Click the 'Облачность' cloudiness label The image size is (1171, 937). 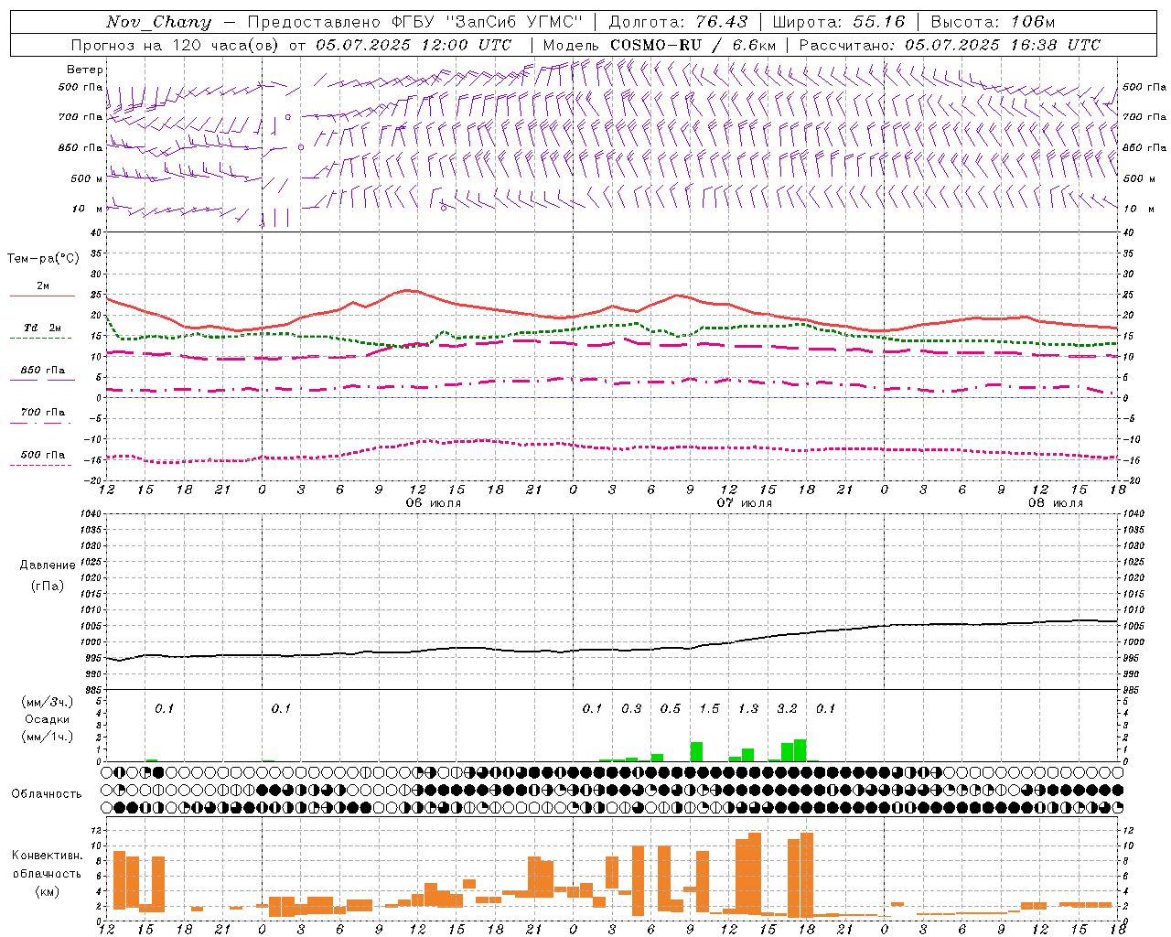click(x=47, y=794)
